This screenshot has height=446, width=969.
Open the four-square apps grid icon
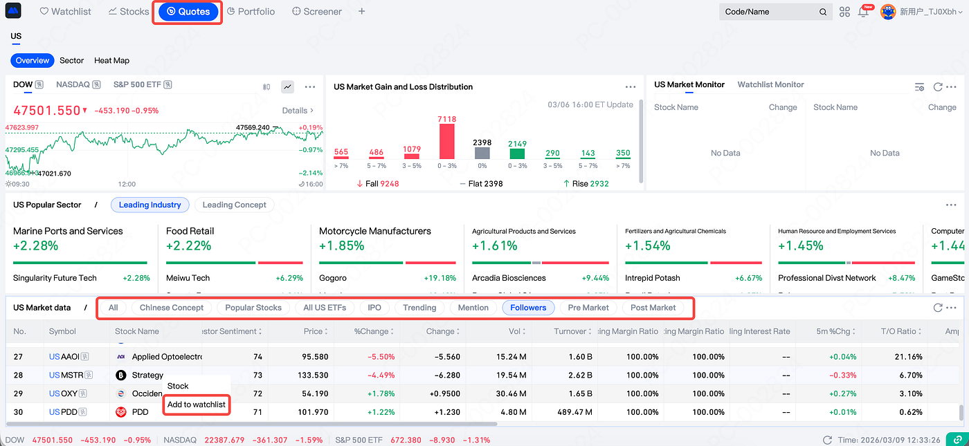(x=844, y=12)
